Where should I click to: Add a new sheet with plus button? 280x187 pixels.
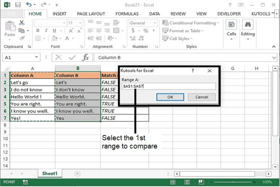pyautogui.click(x=77, y=174)
